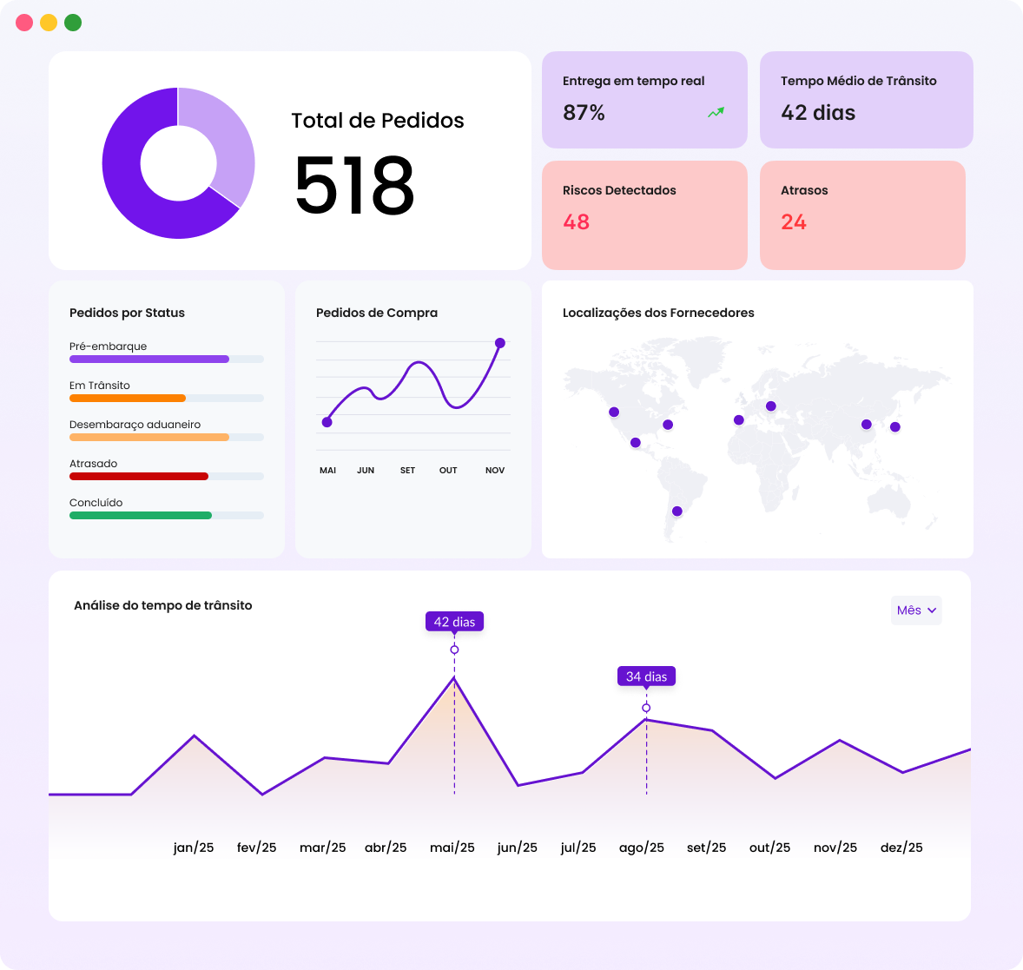Click the red Atrasado progress bar
1023x970 pixels.
point(139,476)
